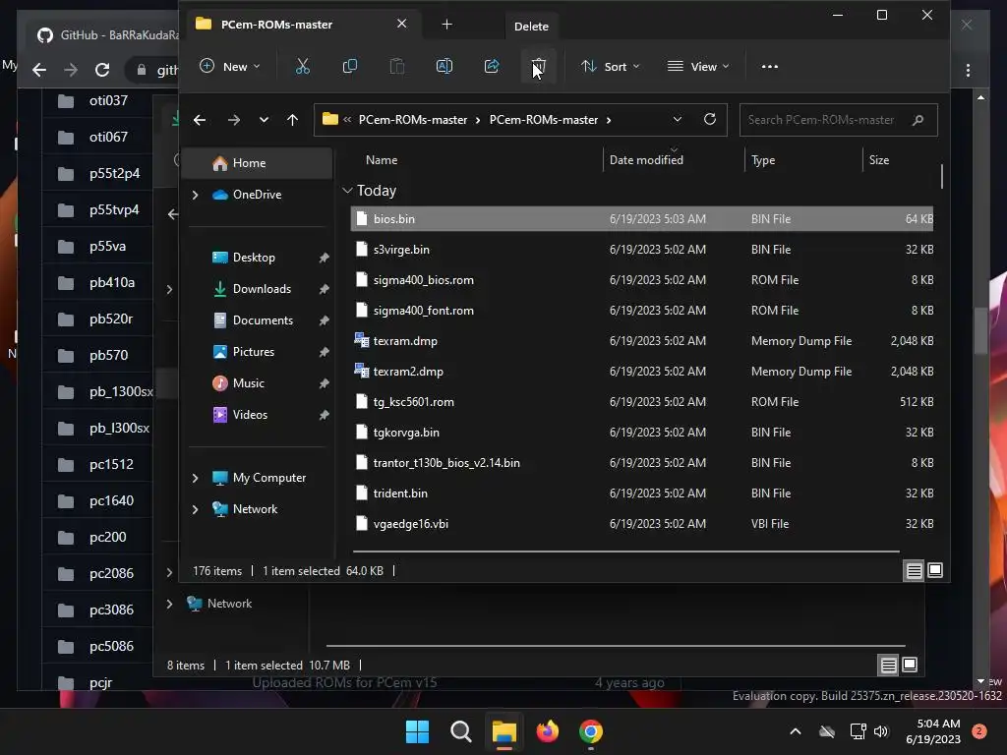Open Documents quick access folder
1007x755 pixels.
point(263,320)
